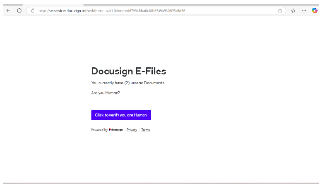Launch the Copilot icon in the toolbar
The image size is (319, 184).
[315, 11]
